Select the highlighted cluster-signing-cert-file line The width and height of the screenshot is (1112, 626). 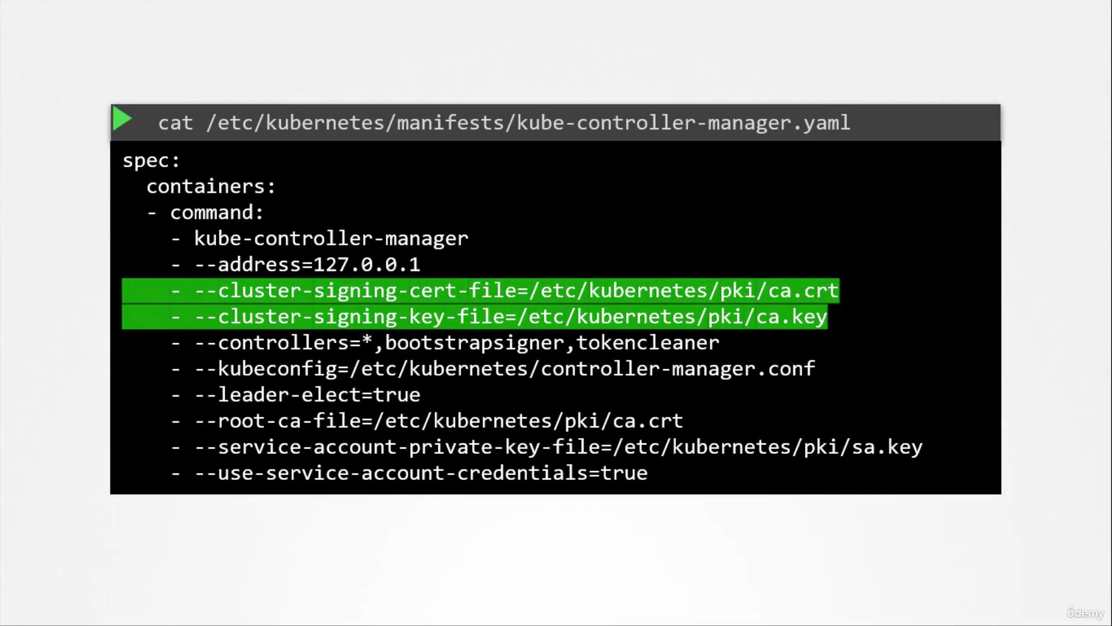click(481, 290)
